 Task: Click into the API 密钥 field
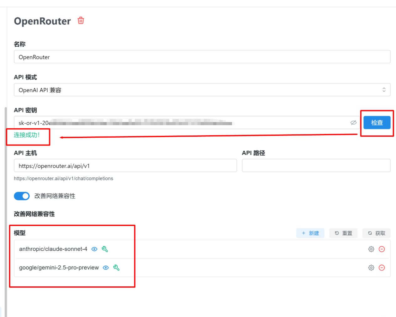(x=187, y=123)
